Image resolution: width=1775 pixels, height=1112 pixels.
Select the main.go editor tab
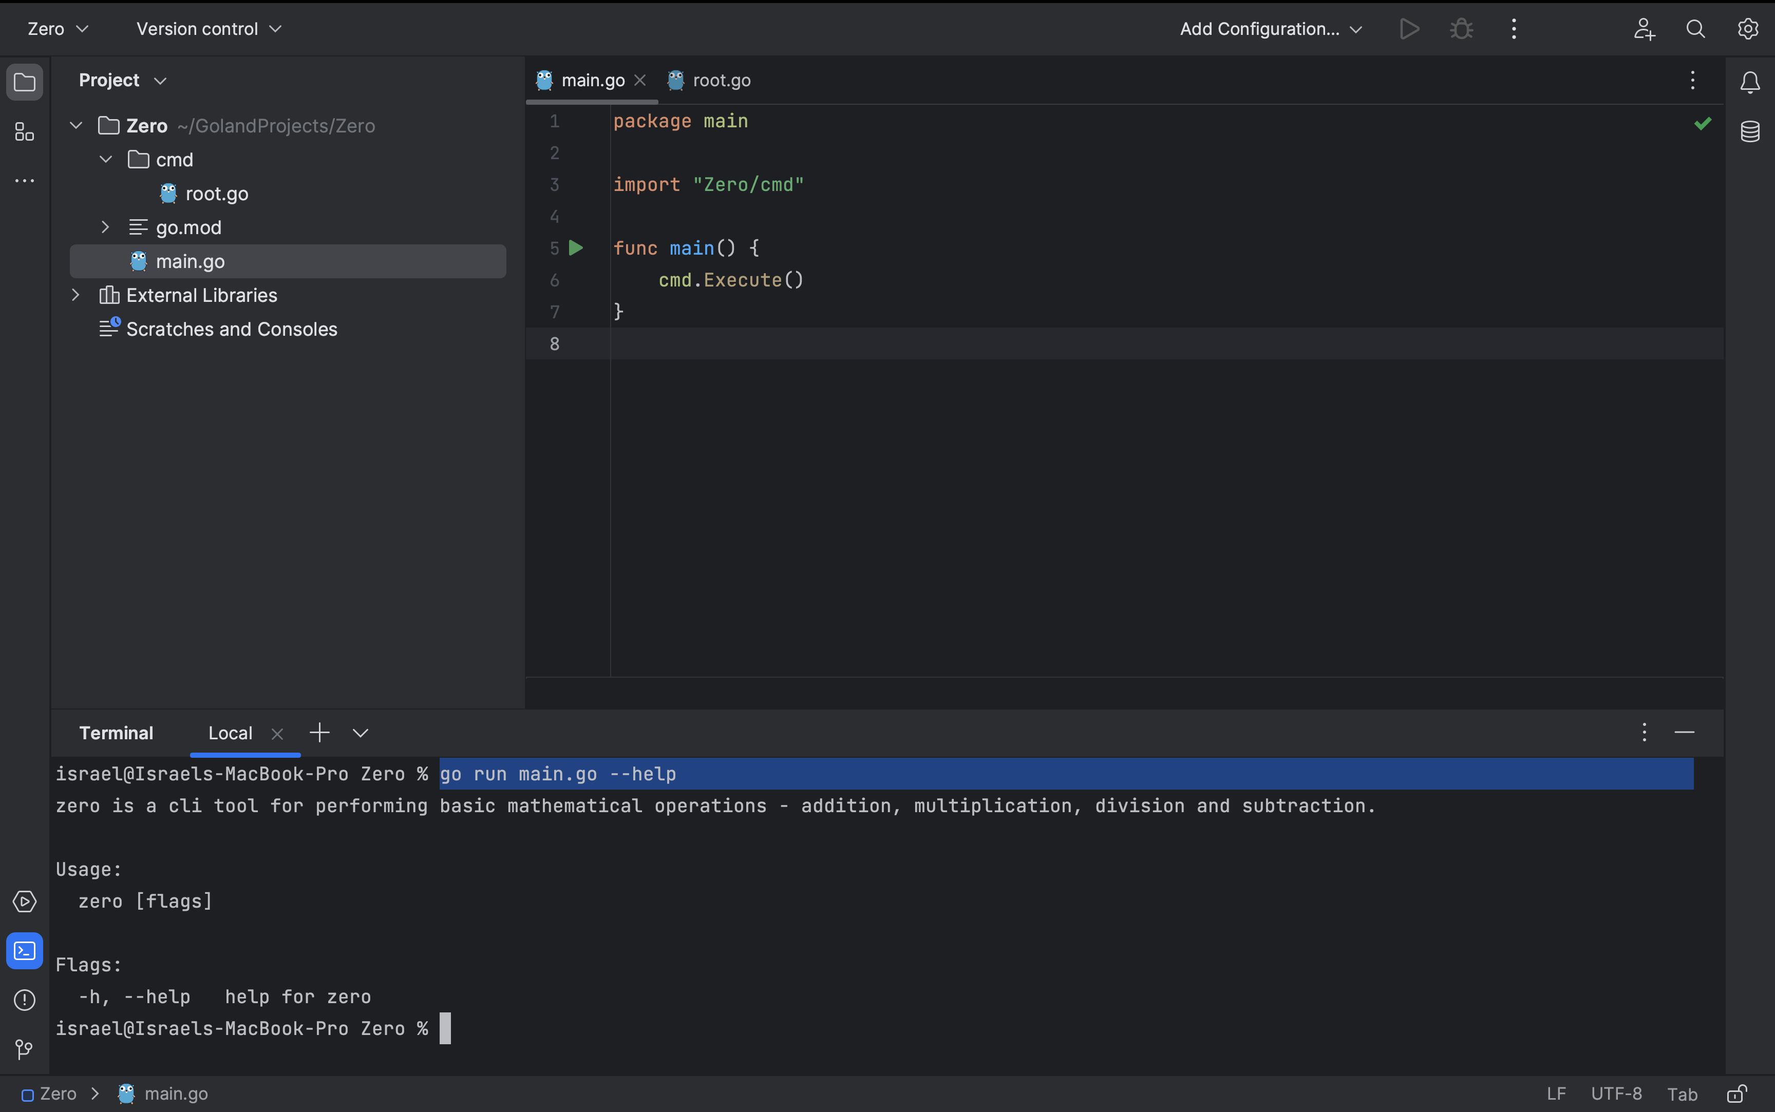(592, 81)
